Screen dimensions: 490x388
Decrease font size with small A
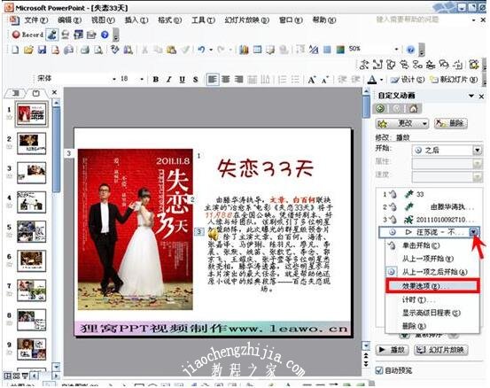click(x=324, y=80)
